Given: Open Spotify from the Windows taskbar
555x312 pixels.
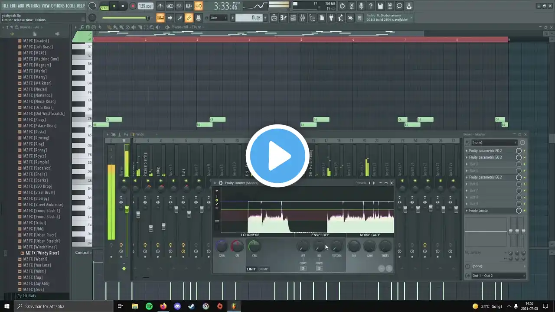Looking at the screenshot, I should tap(149, 306).
